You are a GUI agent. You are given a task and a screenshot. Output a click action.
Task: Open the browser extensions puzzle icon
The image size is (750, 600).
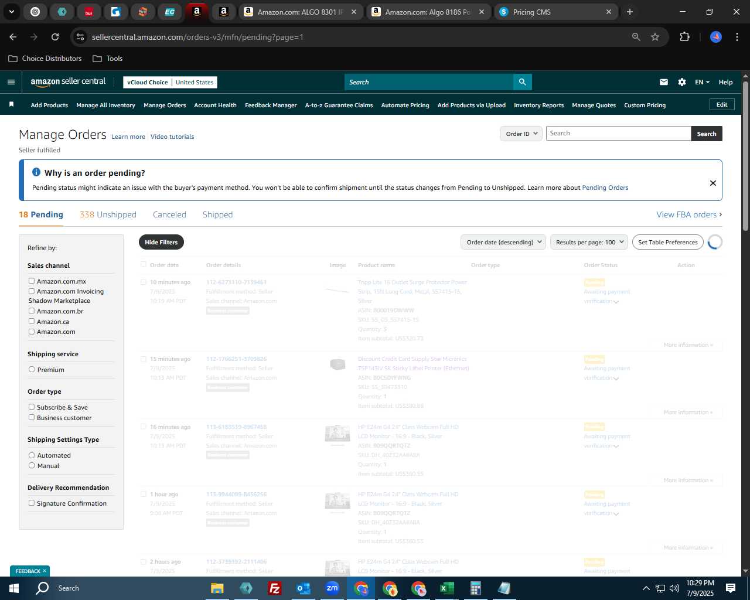pos(684,37)
